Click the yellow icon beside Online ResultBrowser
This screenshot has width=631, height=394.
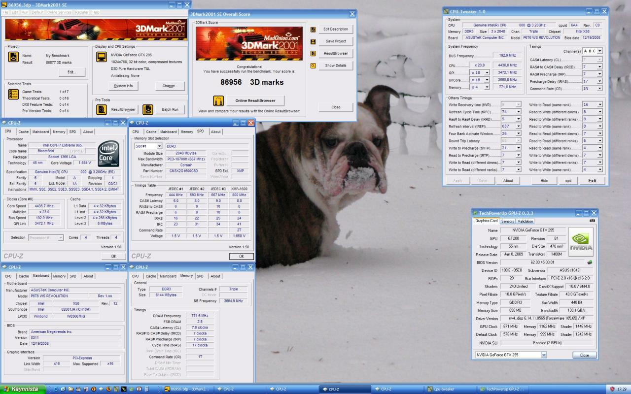click(218, 100)
